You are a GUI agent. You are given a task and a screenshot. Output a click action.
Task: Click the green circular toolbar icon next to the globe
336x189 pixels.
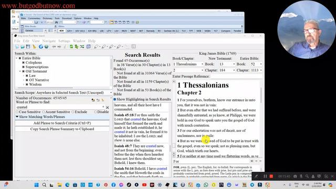click(46, 47)
